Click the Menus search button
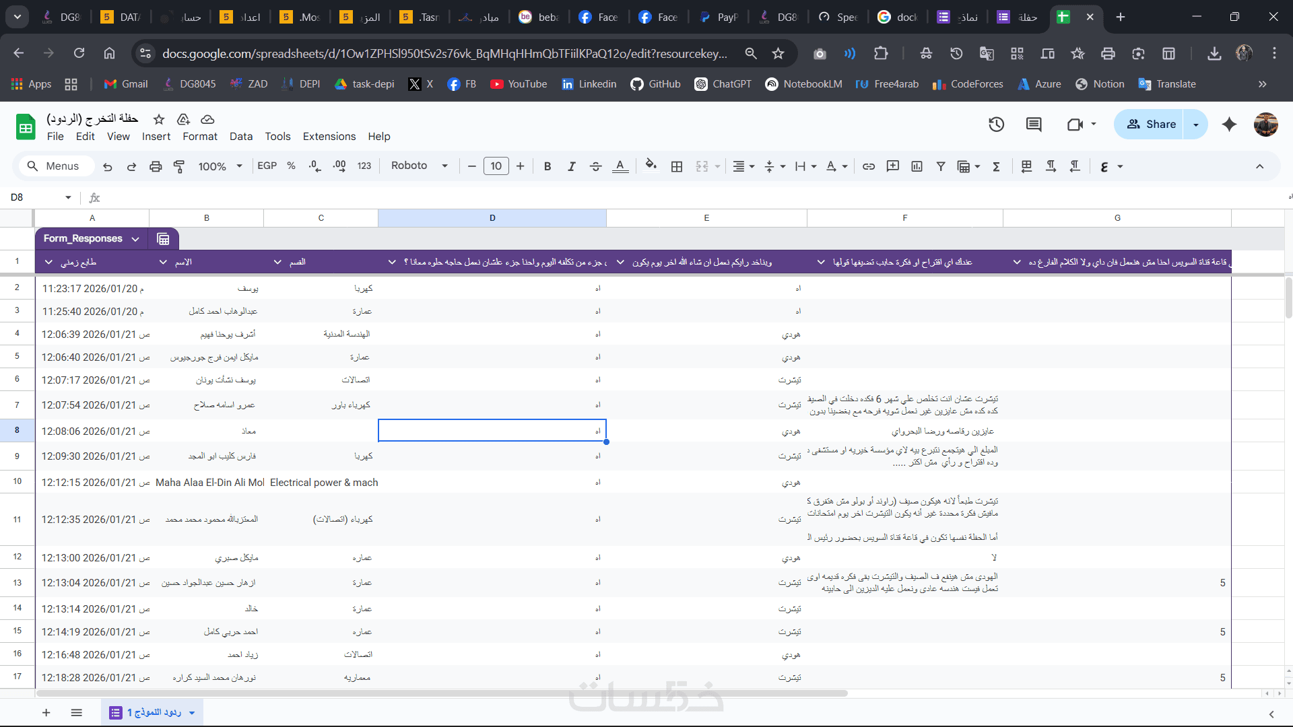 pyautogui.click(x=53, y=166)
